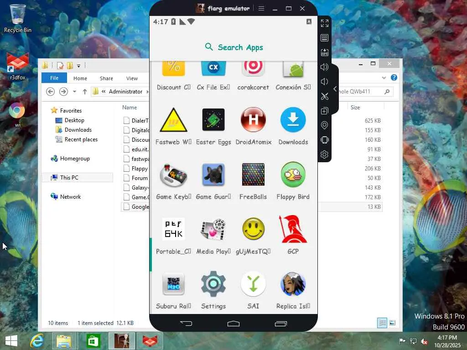Collapse the emulator side toolbar arrow

335,89
